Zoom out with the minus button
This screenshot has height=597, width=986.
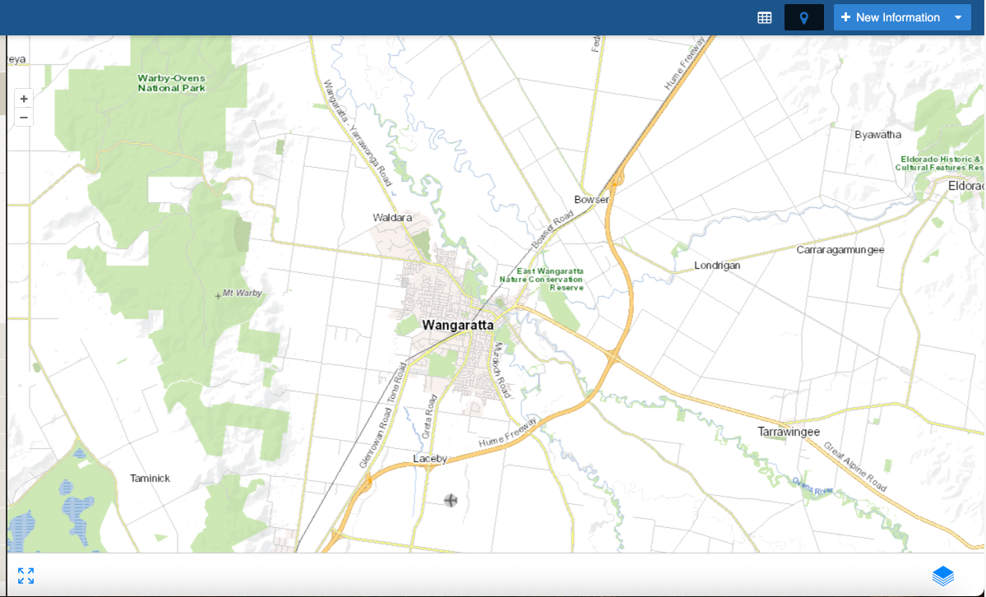point(24,118)
